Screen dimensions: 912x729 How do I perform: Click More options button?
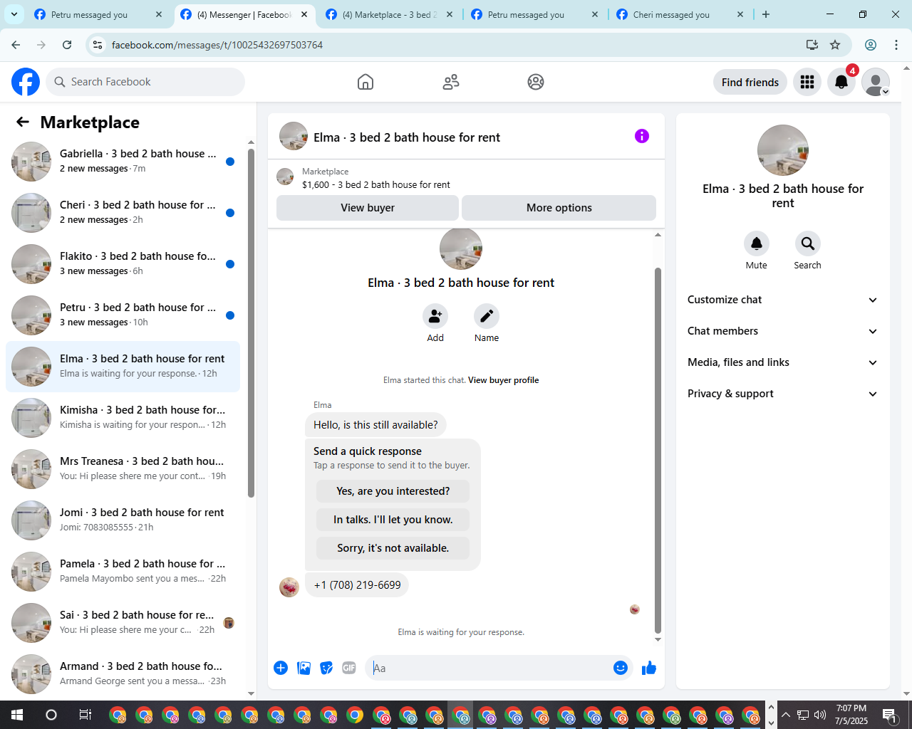(559, 208)
